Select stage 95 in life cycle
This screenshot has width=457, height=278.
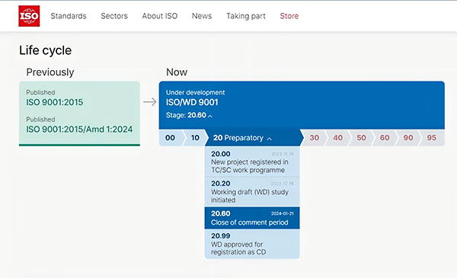432,138
